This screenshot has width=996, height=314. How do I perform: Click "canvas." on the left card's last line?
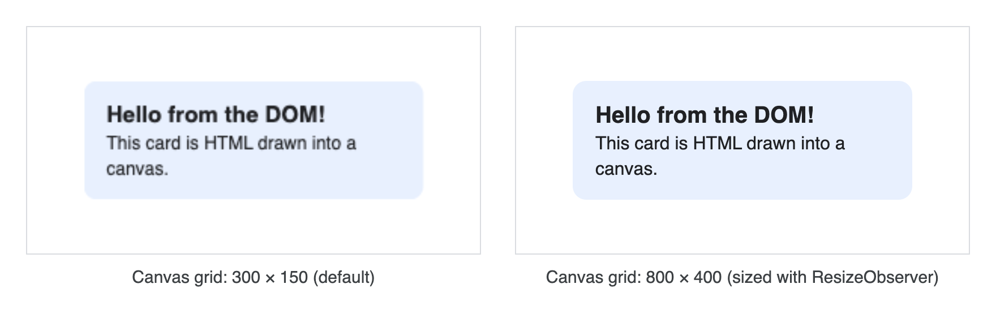pyautogui.click(x=138, y=169)
